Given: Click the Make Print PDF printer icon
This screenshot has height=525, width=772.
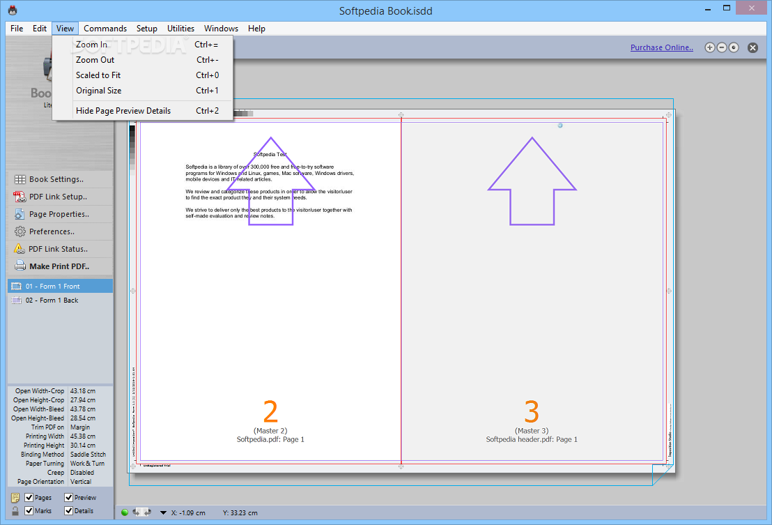Looking at the screenshot, I should click(20, 266).
